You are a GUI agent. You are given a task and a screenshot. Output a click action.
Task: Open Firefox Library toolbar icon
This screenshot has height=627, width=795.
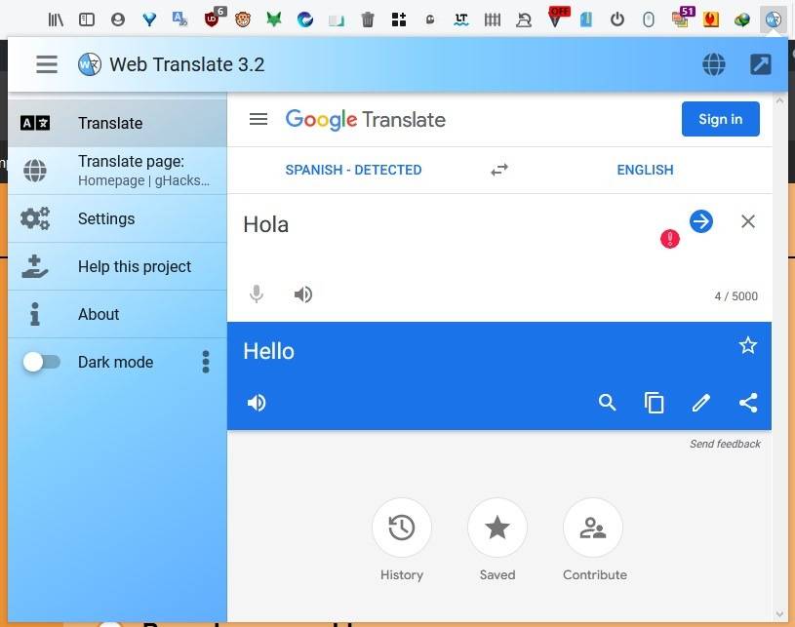pos(56,20)
